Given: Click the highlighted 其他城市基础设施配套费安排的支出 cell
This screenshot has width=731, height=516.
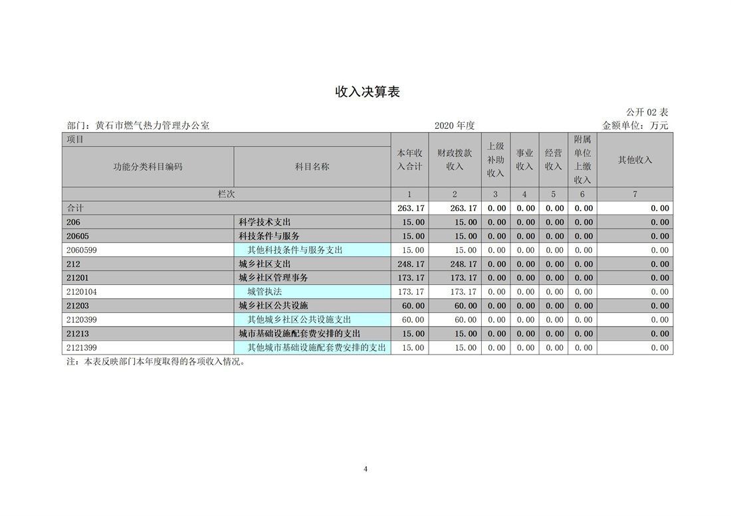Looking at the screenshot, I should [312, 348].
